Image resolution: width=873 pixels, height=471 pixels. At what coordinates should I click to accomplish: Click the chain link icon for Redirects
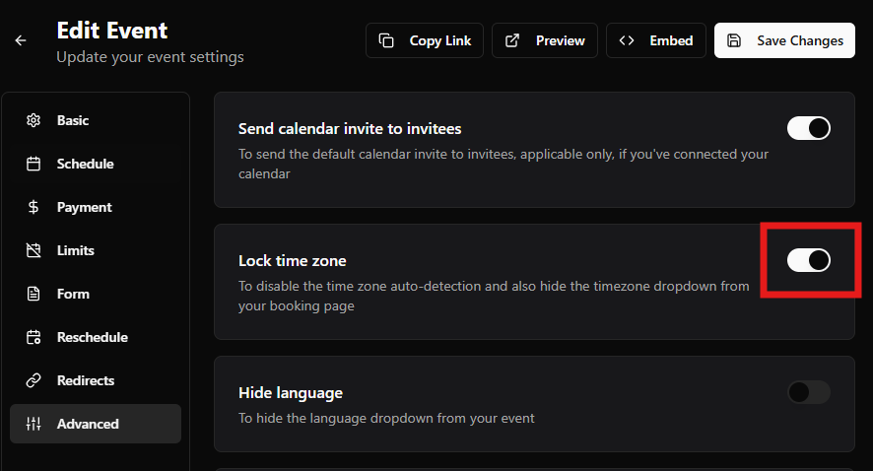click(x=34, y=380)
